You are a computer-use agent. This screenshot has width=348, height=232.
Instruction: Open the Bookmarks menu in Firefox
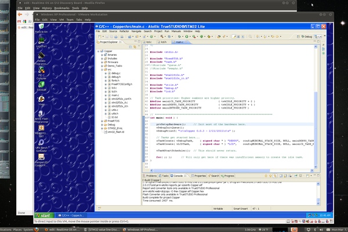pyautogui.click(x=61, y=8)
